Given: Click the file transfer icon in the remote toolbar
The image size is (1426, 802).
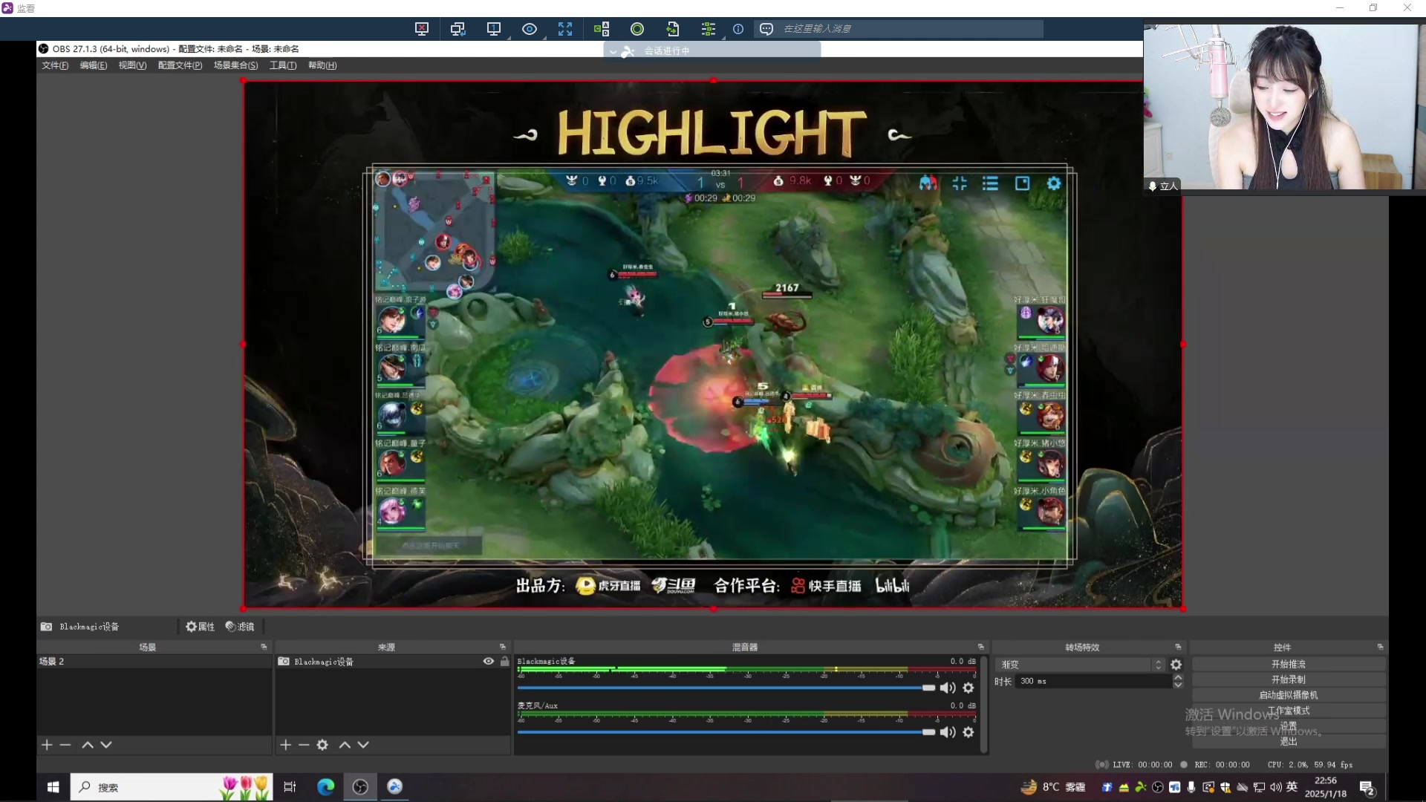Looking at the screenshot, I should [673, 29].
